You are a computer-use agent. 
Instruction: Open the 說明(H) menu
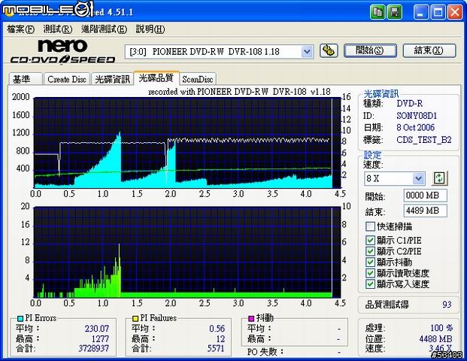coord(150,29)
